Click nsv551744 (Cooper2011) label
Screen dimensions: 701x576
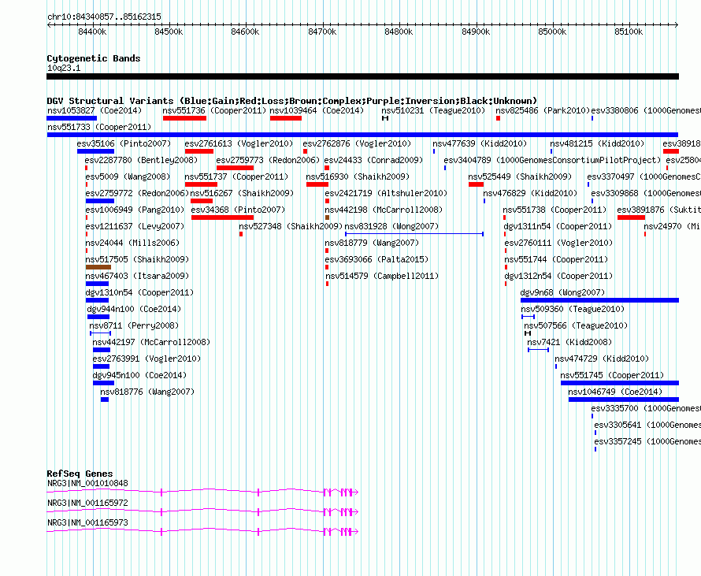[x=556, y=259]
